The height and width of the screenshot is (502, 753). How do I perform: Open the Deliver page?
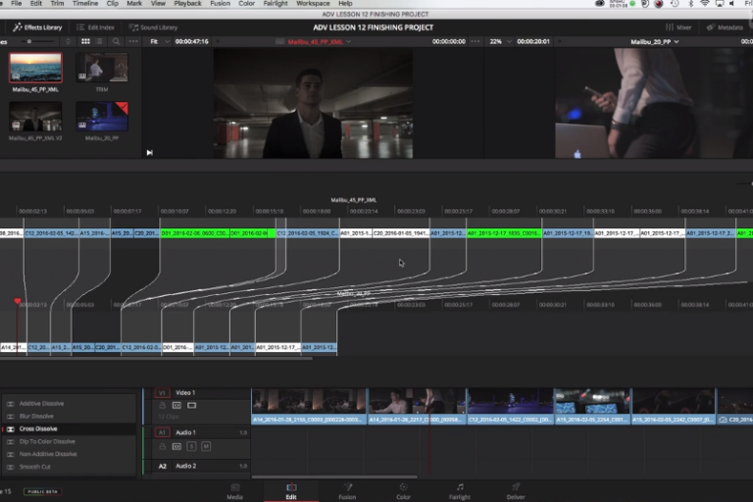click(516, 490)
